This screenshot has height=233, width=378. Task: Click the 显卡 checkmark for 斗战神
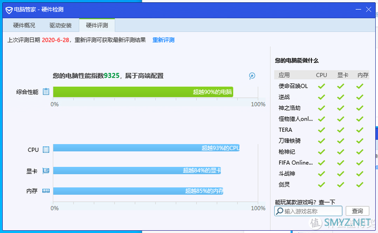[x=341, y=173]
